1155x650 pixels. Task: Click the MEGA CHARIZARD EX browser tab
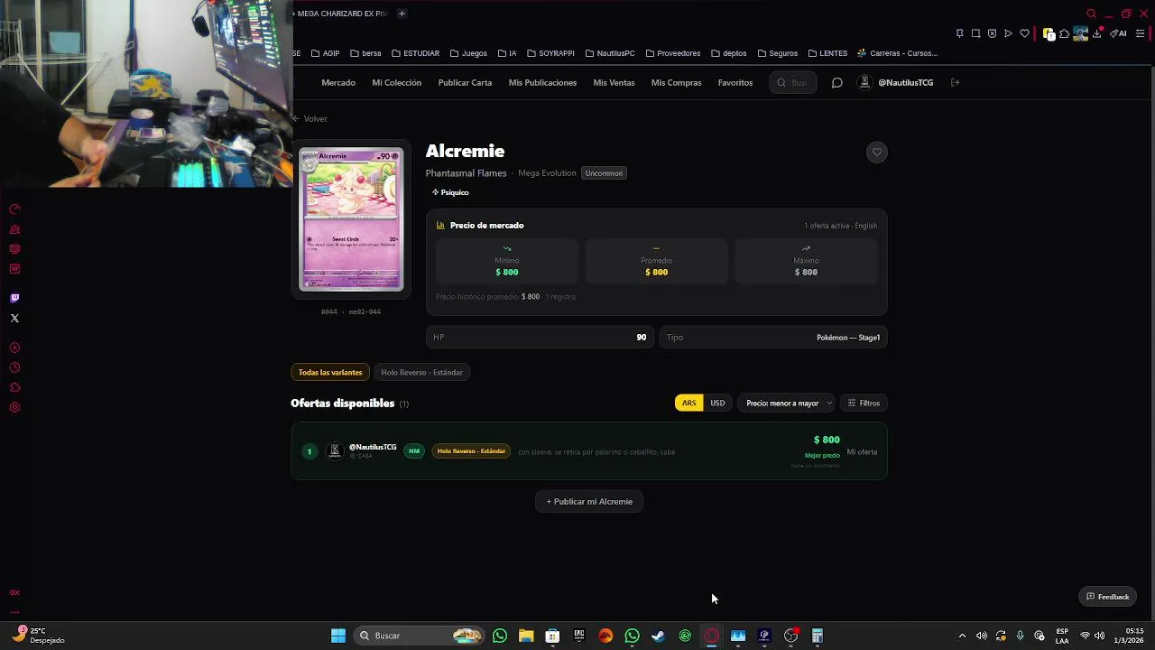[x=342, y=14]
